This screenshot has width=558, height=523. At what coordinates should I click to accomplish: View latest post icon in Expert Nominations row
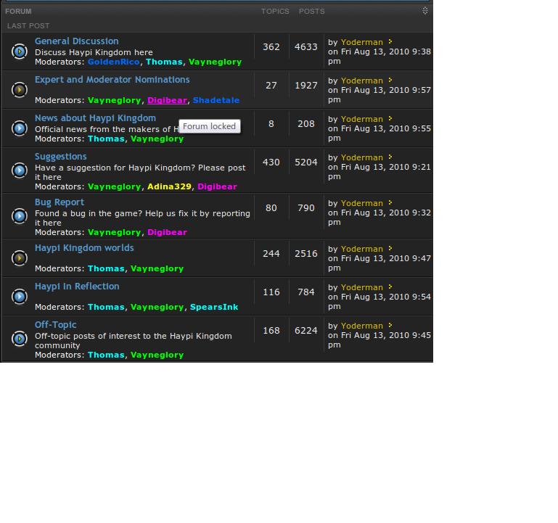click(x=390, y=80)
